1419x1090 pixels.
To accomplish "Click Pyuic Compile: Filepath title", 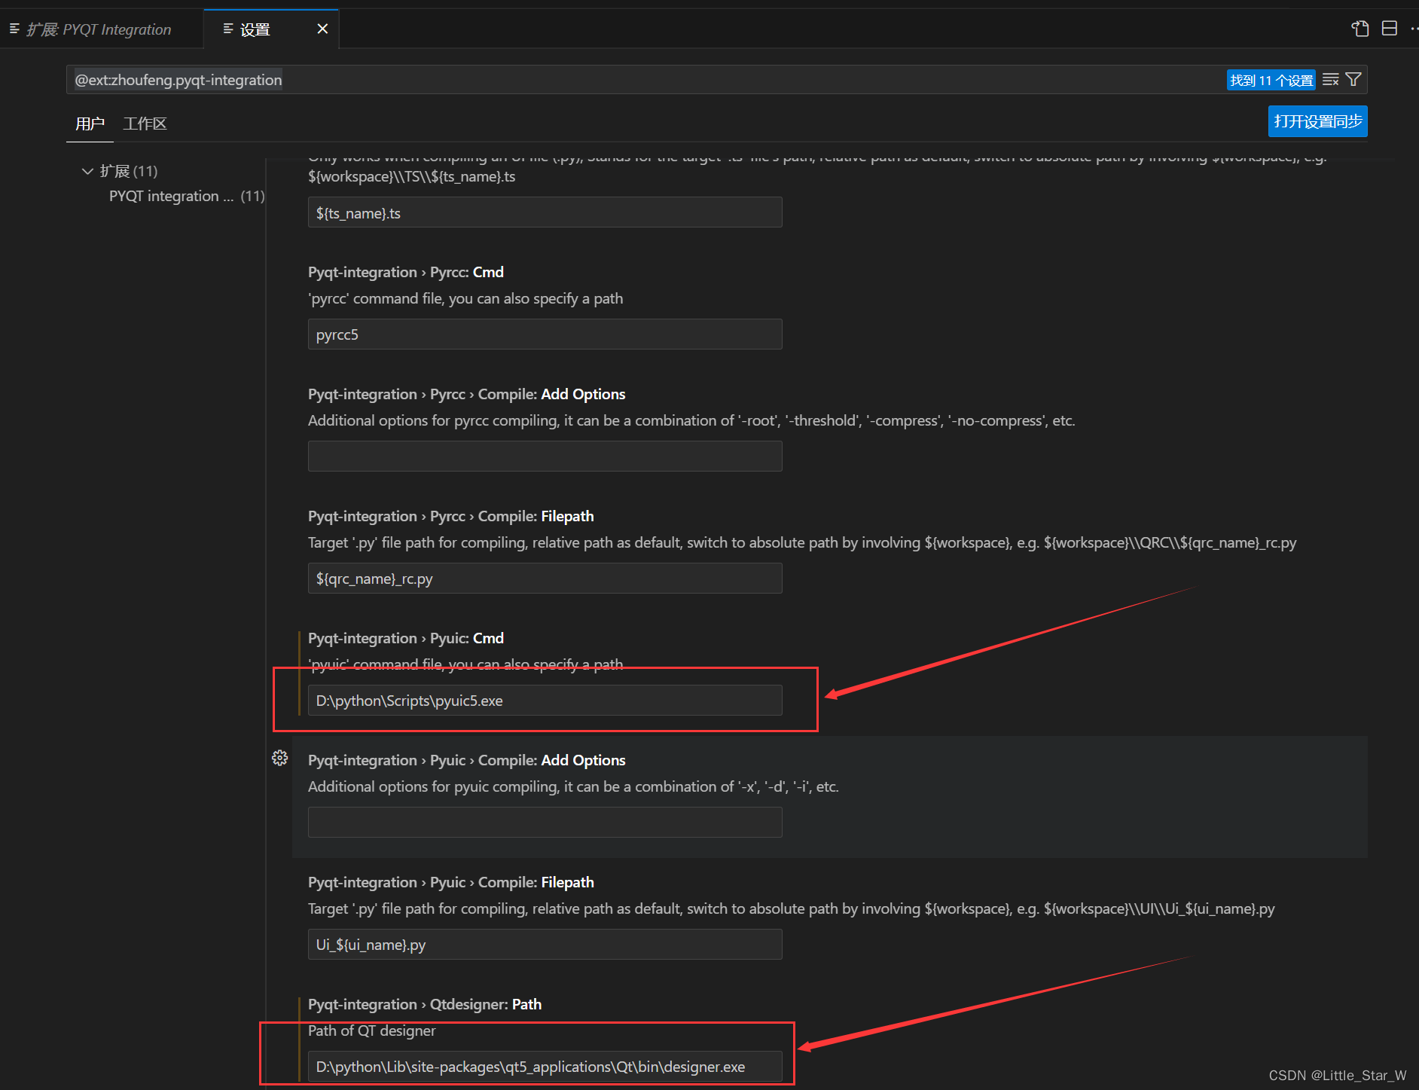I will [x=451, y=882].
